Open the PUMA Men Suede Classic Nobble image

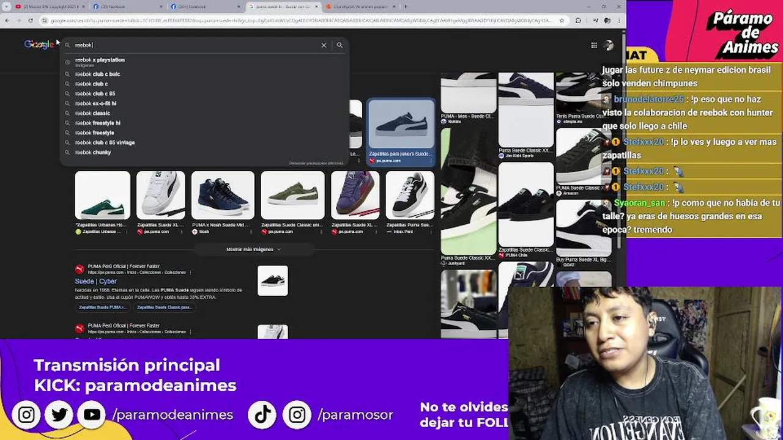click(468, 93)
